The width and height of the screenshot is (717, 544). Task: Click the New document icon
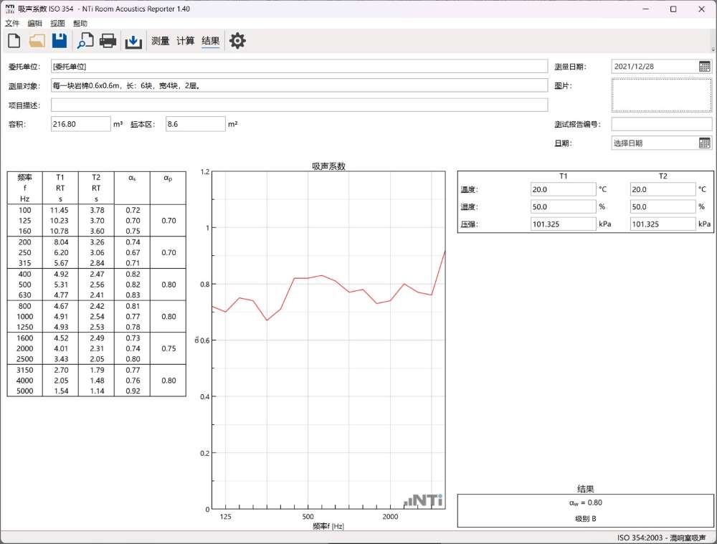(14, 41)
